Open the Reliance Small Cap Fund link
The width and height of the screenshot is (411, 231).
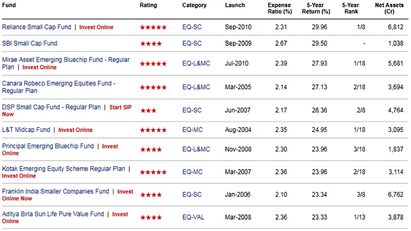pyautogui.click(x=36, y=27)
